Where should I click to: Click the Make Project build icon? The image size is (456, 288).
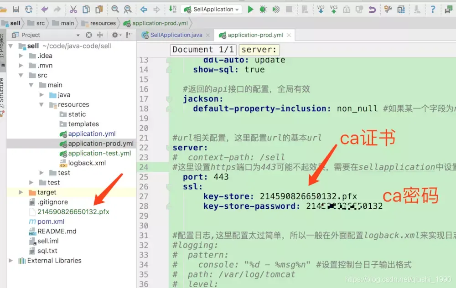point(172,9)
